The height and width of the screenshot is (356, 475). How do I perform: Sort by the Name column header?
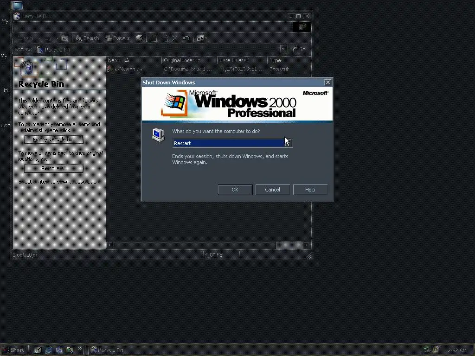[134, 60]
